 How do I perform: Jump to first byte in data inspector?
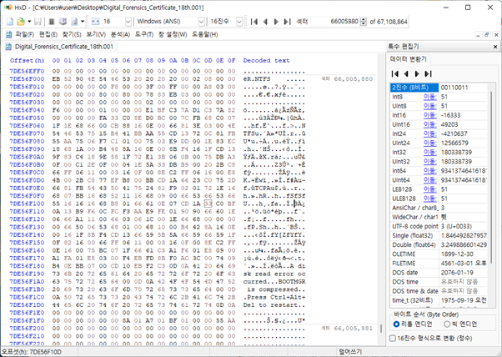(395, 73)
